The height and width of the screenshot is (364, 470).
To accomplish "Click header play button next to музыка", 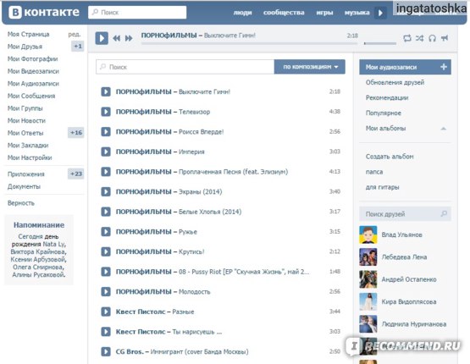I will [x=380, y=13].
